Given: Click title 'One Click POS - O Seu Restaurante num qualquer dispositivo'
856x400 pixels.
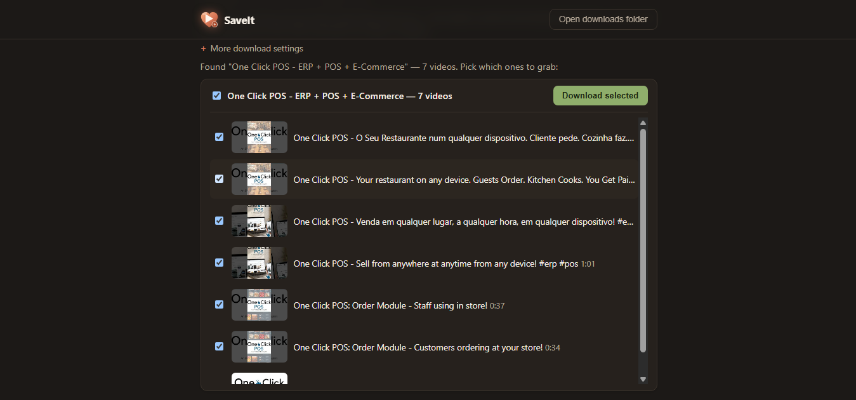Looking at the screenshot, I should pos(464,138).
